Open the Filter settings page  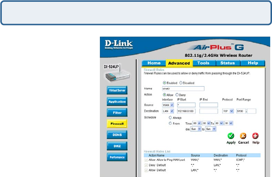tap(117, 113)
